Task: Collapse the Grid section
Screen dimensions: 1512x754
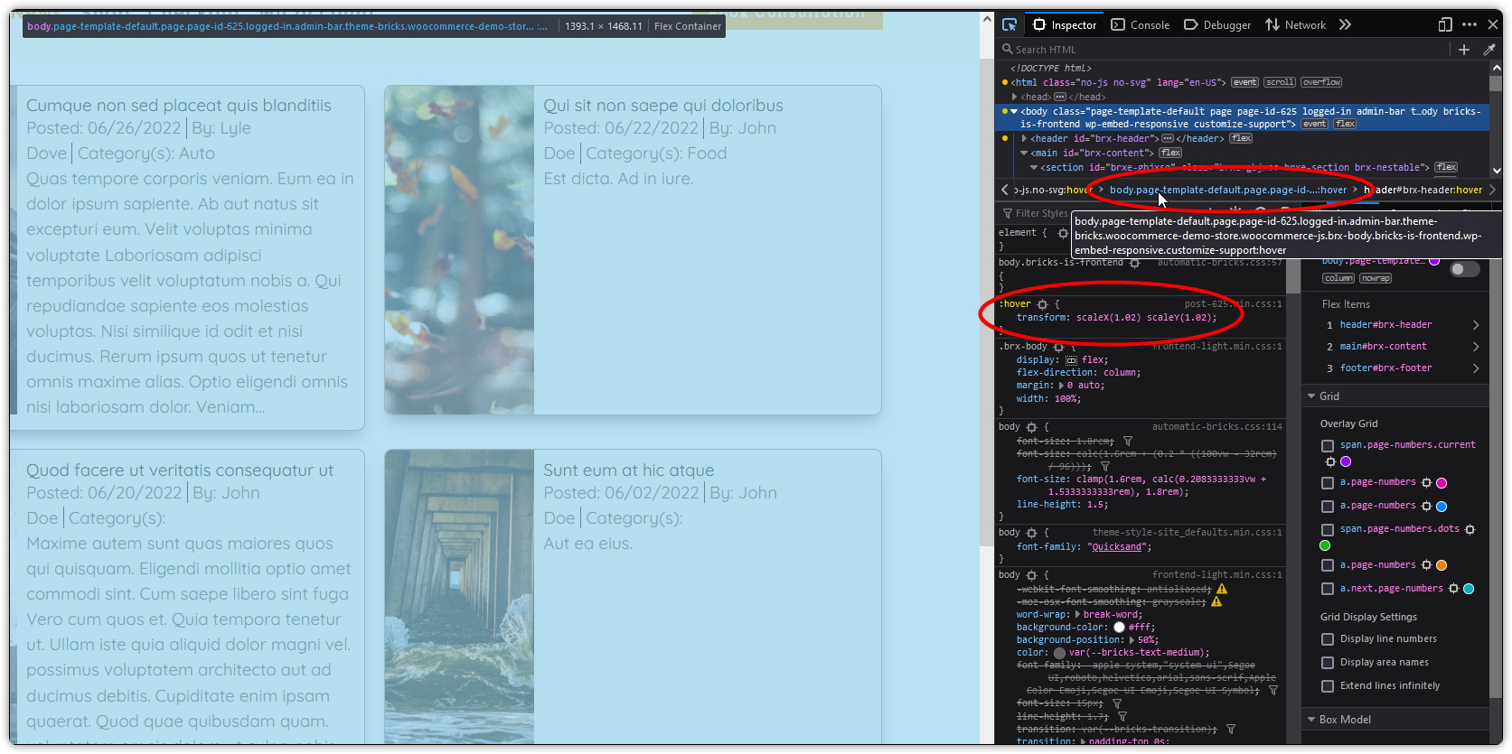Action: 1311,396
